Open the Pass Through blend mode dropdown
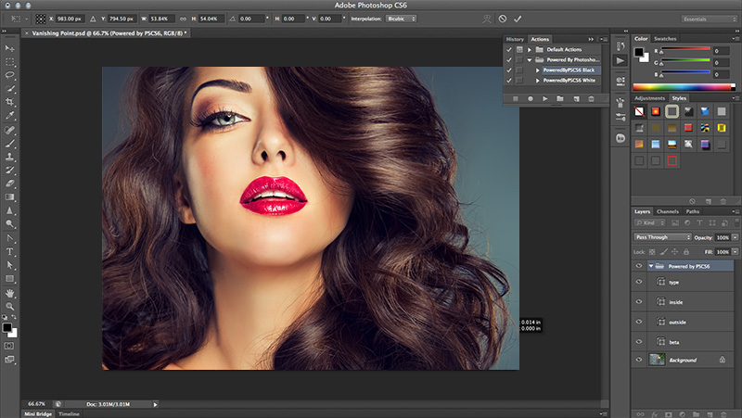This screenshot has height=418, width=742. point(662,237)
